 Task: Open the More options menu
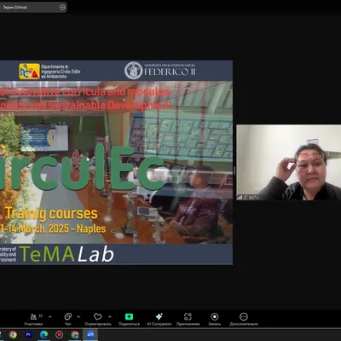[x=244, y=319]
